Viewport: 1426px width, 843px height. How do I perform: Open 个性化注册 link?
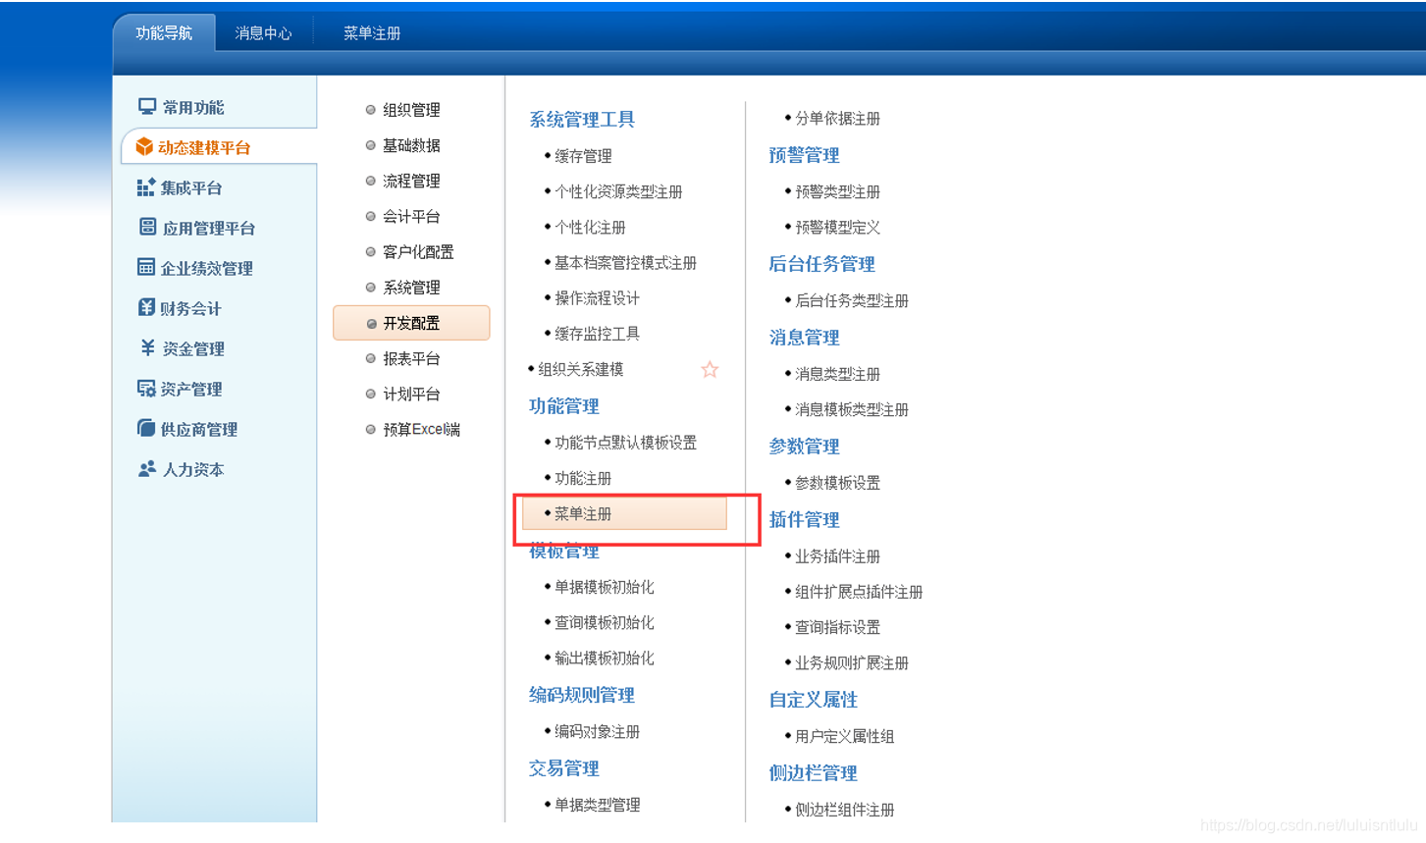590,227
